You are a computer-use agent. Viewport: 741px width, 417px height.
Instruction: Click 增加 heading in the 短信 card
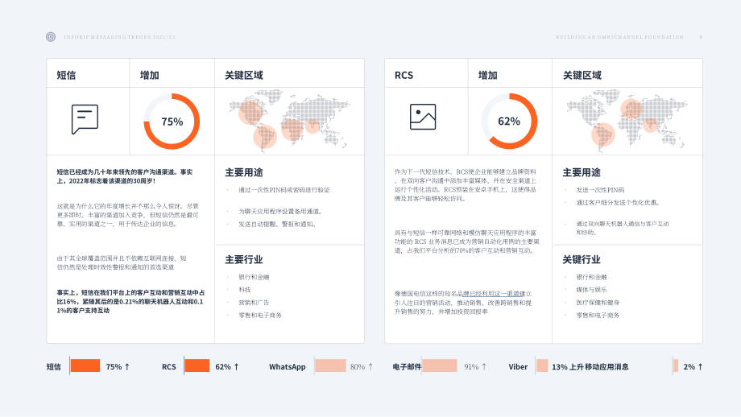click(x=149, y=75)
